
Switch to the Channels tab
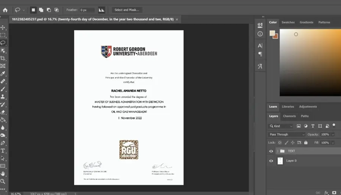coord(289,116)
